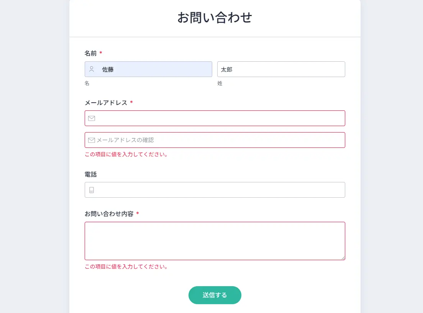Click the envelope icon in the email field

coord(92,118)
